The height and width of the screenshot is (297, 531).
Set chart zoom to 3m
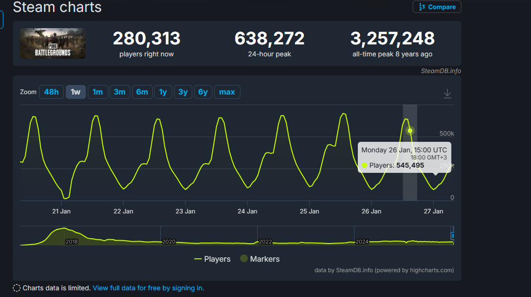(119, 92)
